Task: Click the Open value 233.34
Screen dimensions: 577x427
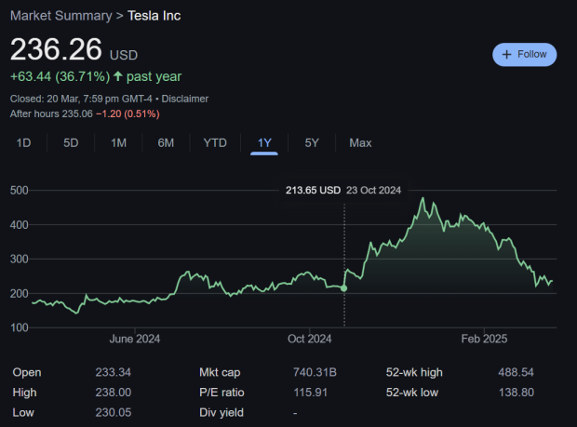Action: pyautogui.click(x=113, y=372)
